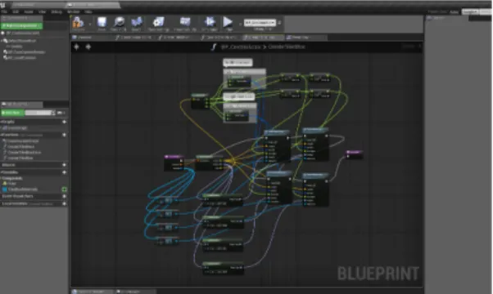Collapse the Graphs section

point(2,122)
